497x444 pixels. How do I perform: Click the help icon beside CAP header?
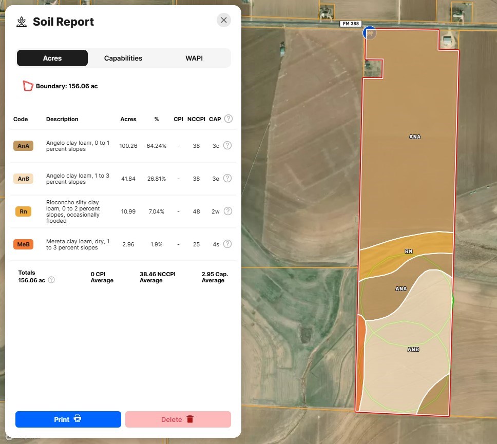click(x=228, y=119)
